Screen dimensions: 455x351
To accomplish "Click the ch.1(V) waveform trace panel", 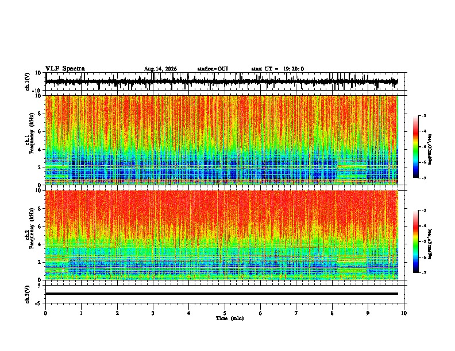I will [226, 81].
